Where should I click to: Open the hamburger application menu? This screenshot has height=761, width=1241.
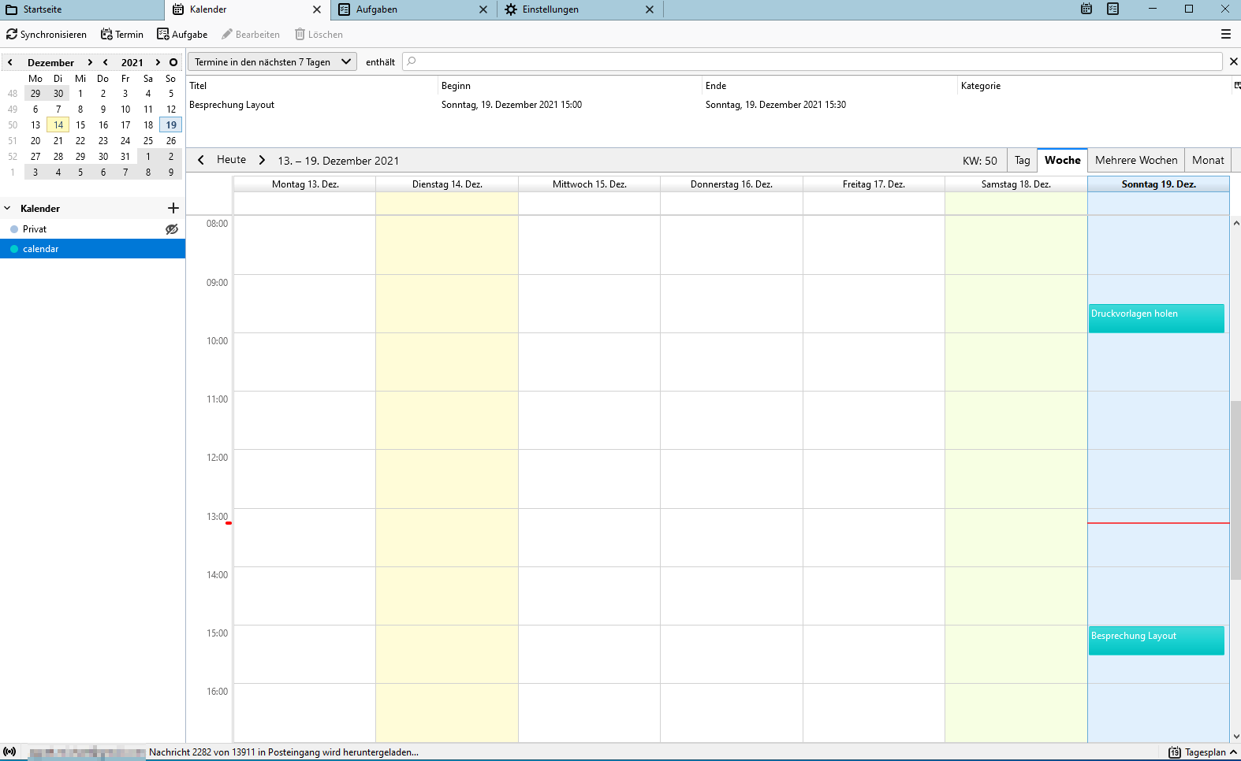1226,35
